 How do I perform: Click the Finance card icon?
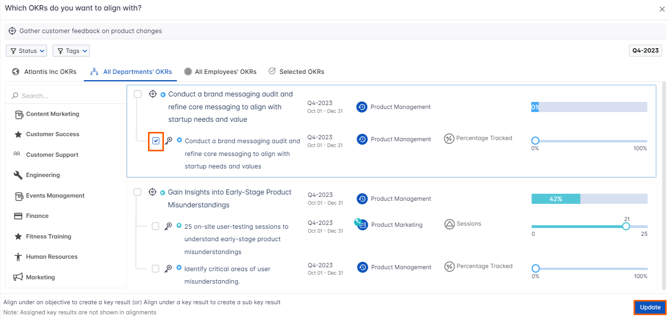coord(18,216)
